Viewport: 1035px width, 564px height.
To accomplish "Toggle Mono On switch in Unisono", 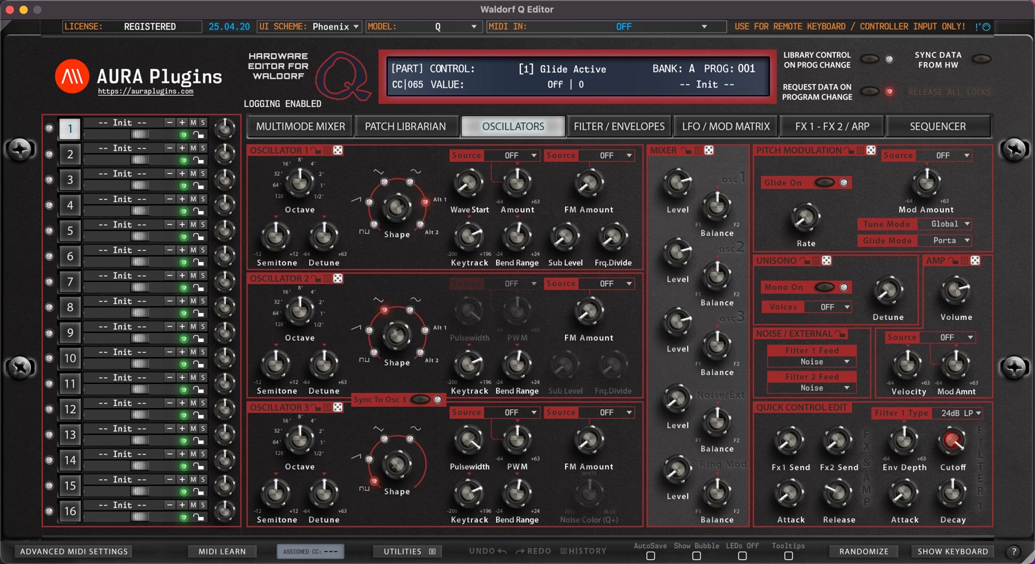I will pos(825,287).
